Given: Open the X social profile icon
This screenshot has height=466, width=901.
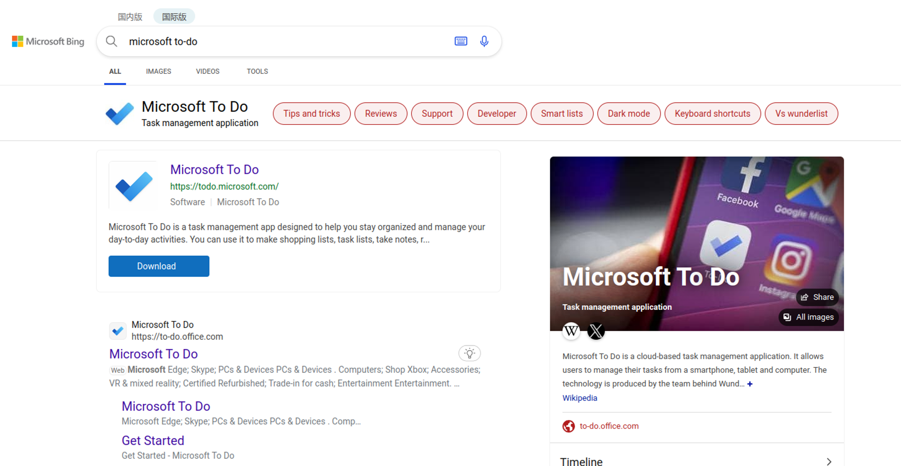Looking at the screenshot, I should point(596,331).
